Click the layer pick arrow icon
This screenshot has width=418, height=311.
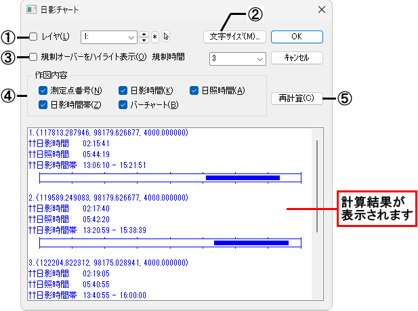(167, 37)
